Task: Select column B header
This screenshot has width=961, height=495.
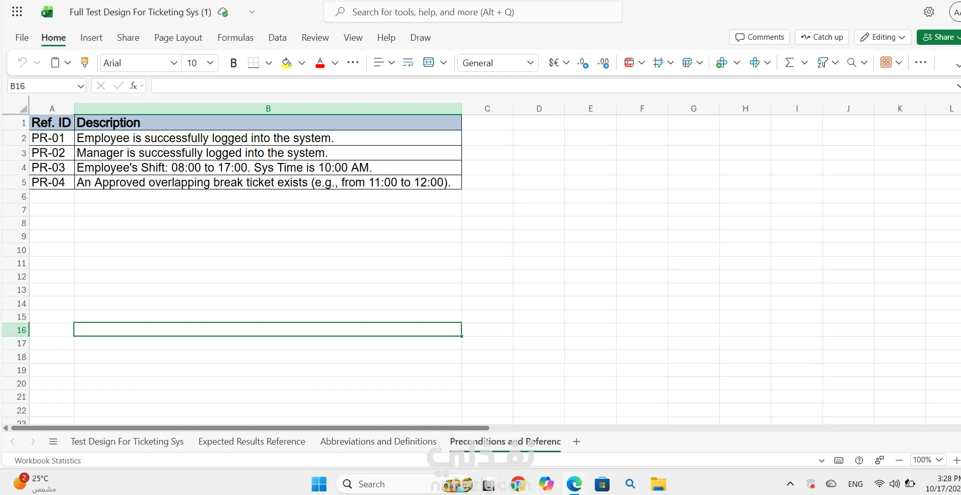Action: click(x=268, y=108)
